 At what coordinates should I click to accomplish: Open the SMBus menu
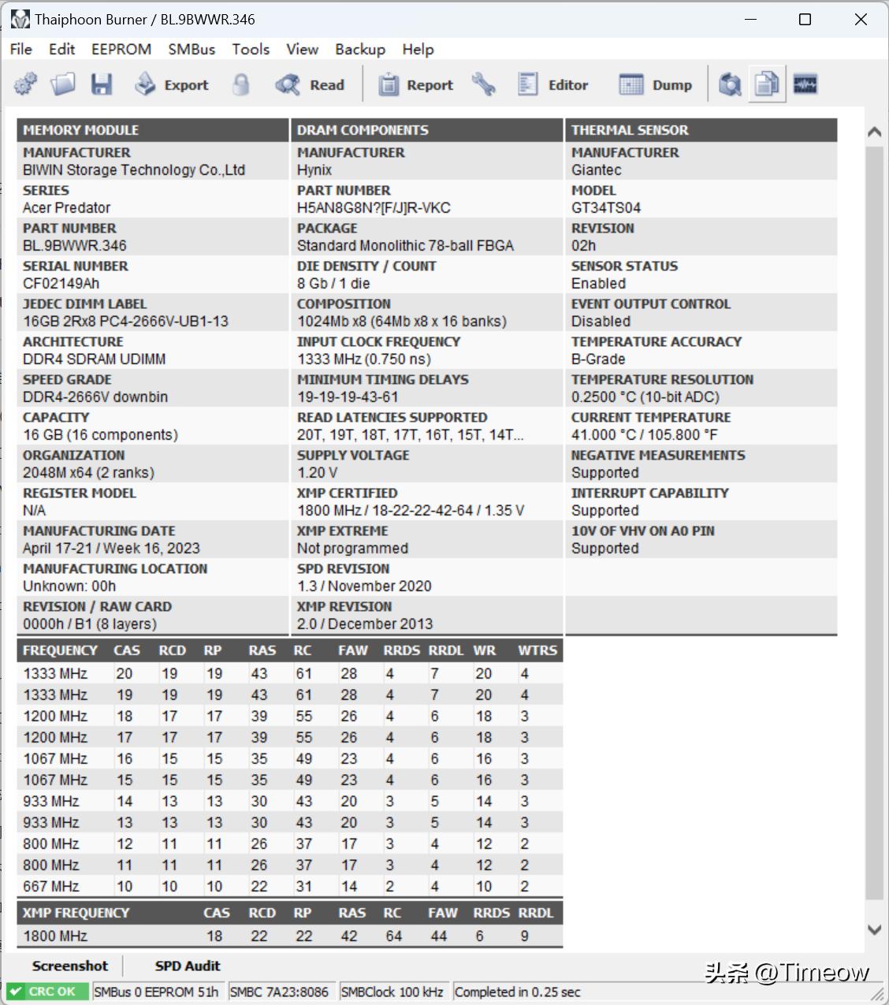click(192, 49)
